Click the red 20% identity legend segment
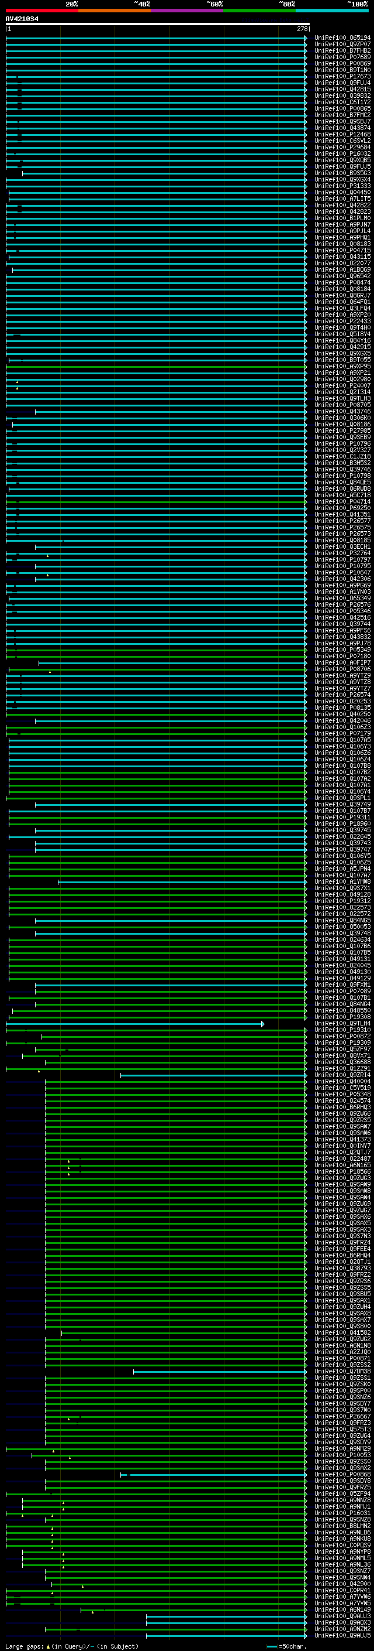This screenshot has width=374, height=1651. coord(41,11)
